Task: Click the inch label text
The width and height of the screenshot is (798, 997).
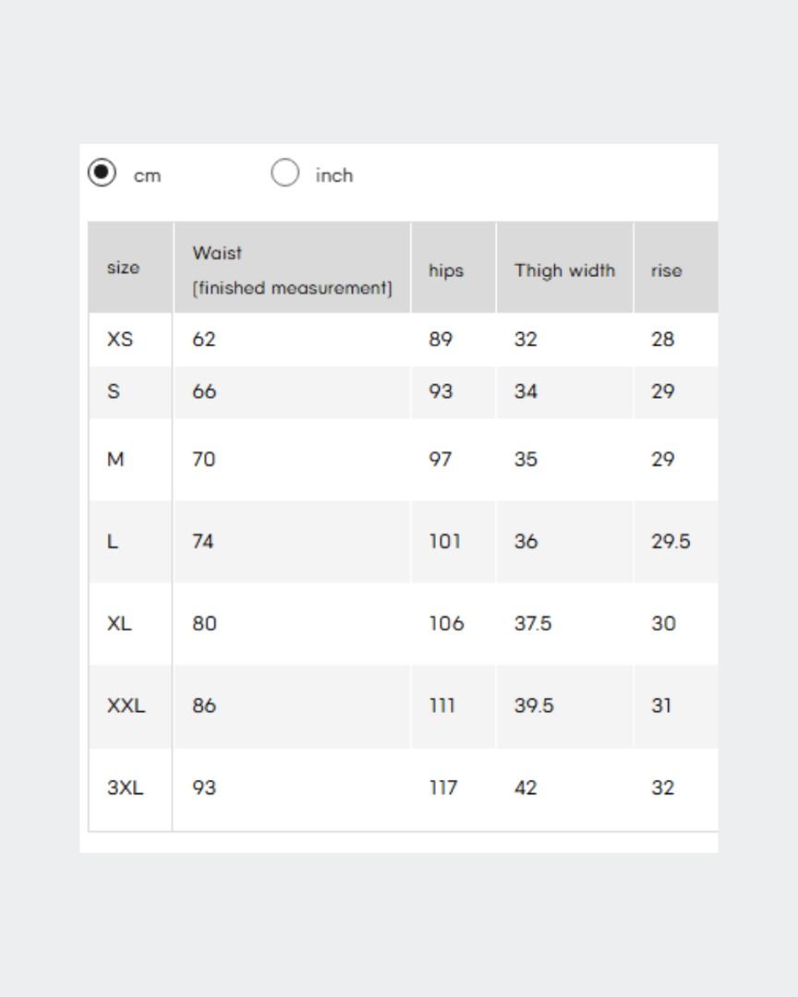Action: tap(334, 175)
